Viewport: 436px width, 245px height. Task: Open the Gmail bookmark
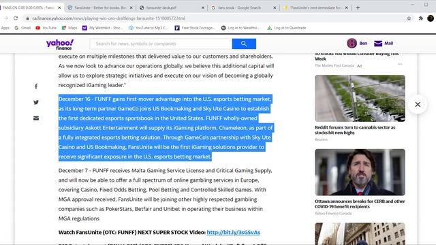coord(22,28)
